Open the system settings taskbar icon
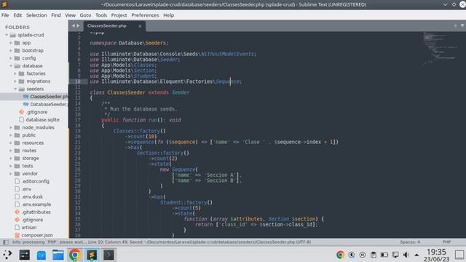Viewport: 466px width, 262px height. (x=24, y=255)
